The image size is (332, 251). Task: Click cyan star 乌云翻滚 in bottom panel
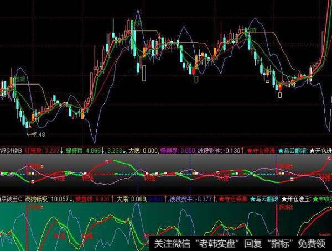coord(269,198)
